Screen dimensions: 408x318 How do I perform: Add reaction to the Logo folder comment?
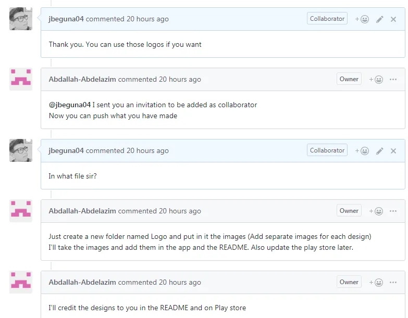coord(376,211)
